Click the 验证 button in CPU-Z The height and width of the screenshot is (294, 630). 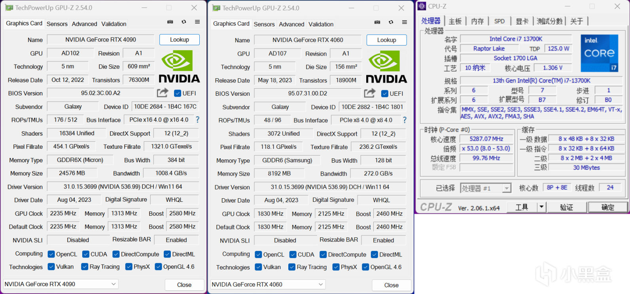coord(567,207)
